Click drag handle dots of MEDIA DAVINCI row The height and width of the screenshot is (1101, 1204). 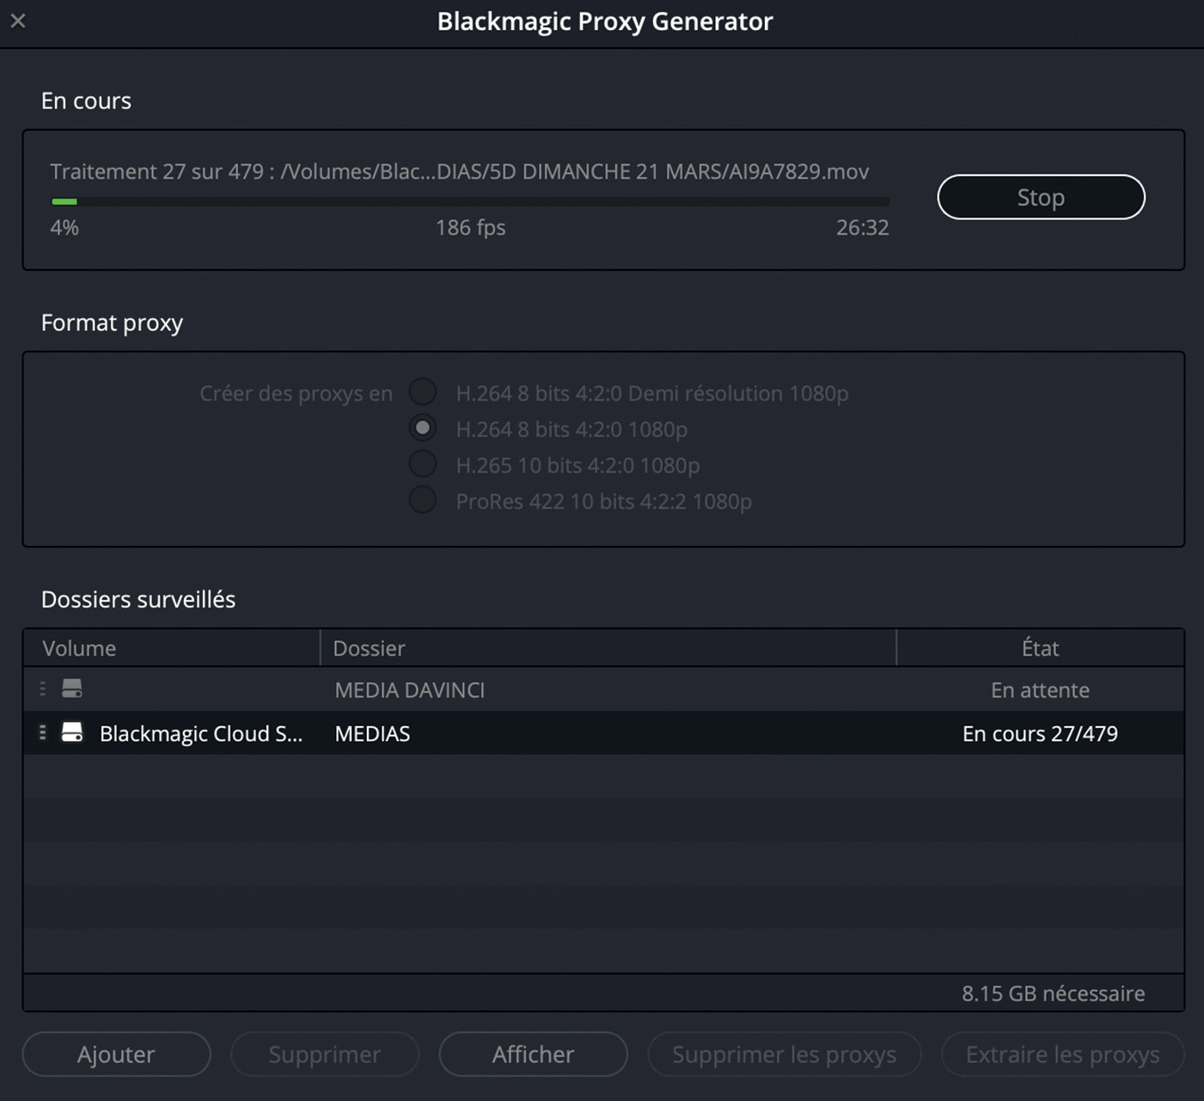(x=42, y=689)
